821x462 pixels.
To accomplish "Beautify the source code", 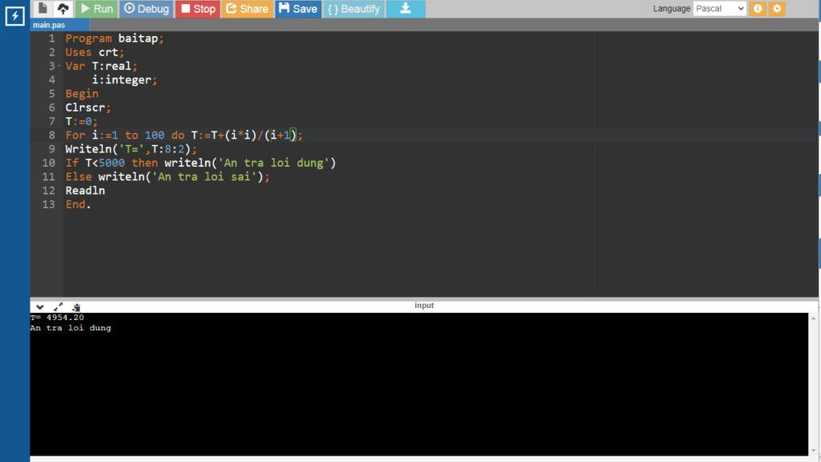I will coord(354,8).
